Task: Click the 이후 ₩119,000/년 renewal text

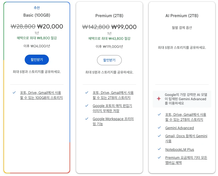Action: click(109, 47)
